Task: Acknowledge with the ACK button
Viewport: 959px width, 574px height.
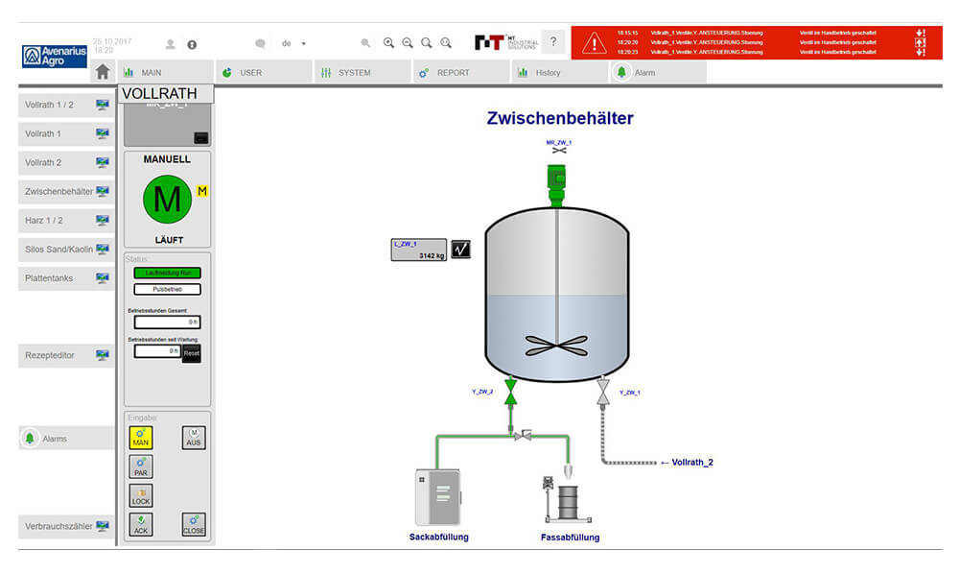Action: (x=141, y=524)
